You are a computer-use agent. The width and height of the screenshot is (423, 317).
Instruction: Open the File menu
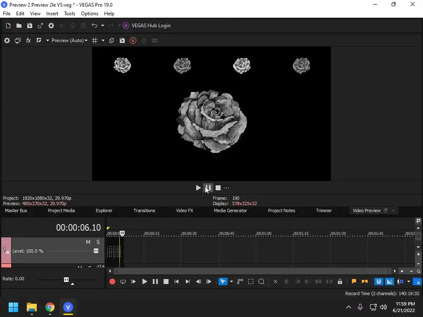coord(7,14)
